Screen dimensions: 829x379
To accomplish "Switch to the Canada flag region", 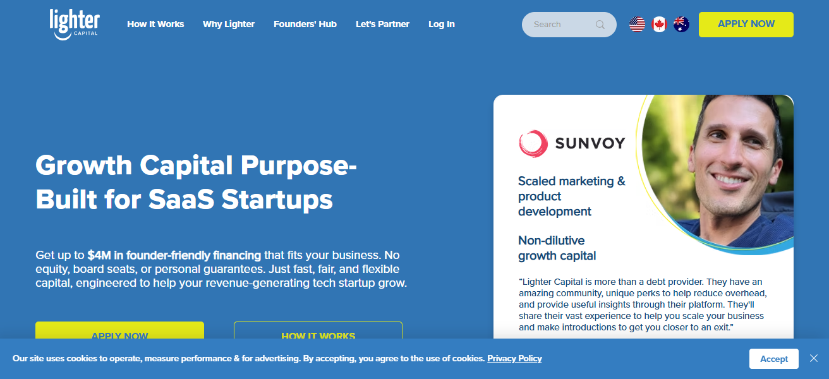I will coord(659,25).
